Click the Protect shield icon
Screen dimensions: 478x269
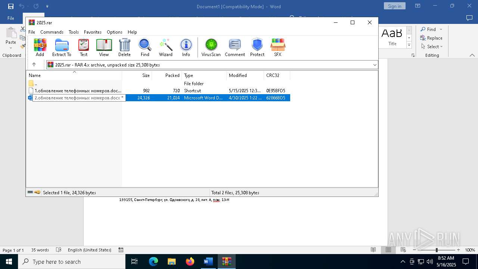pyautogui.click(x=257, y=47)
